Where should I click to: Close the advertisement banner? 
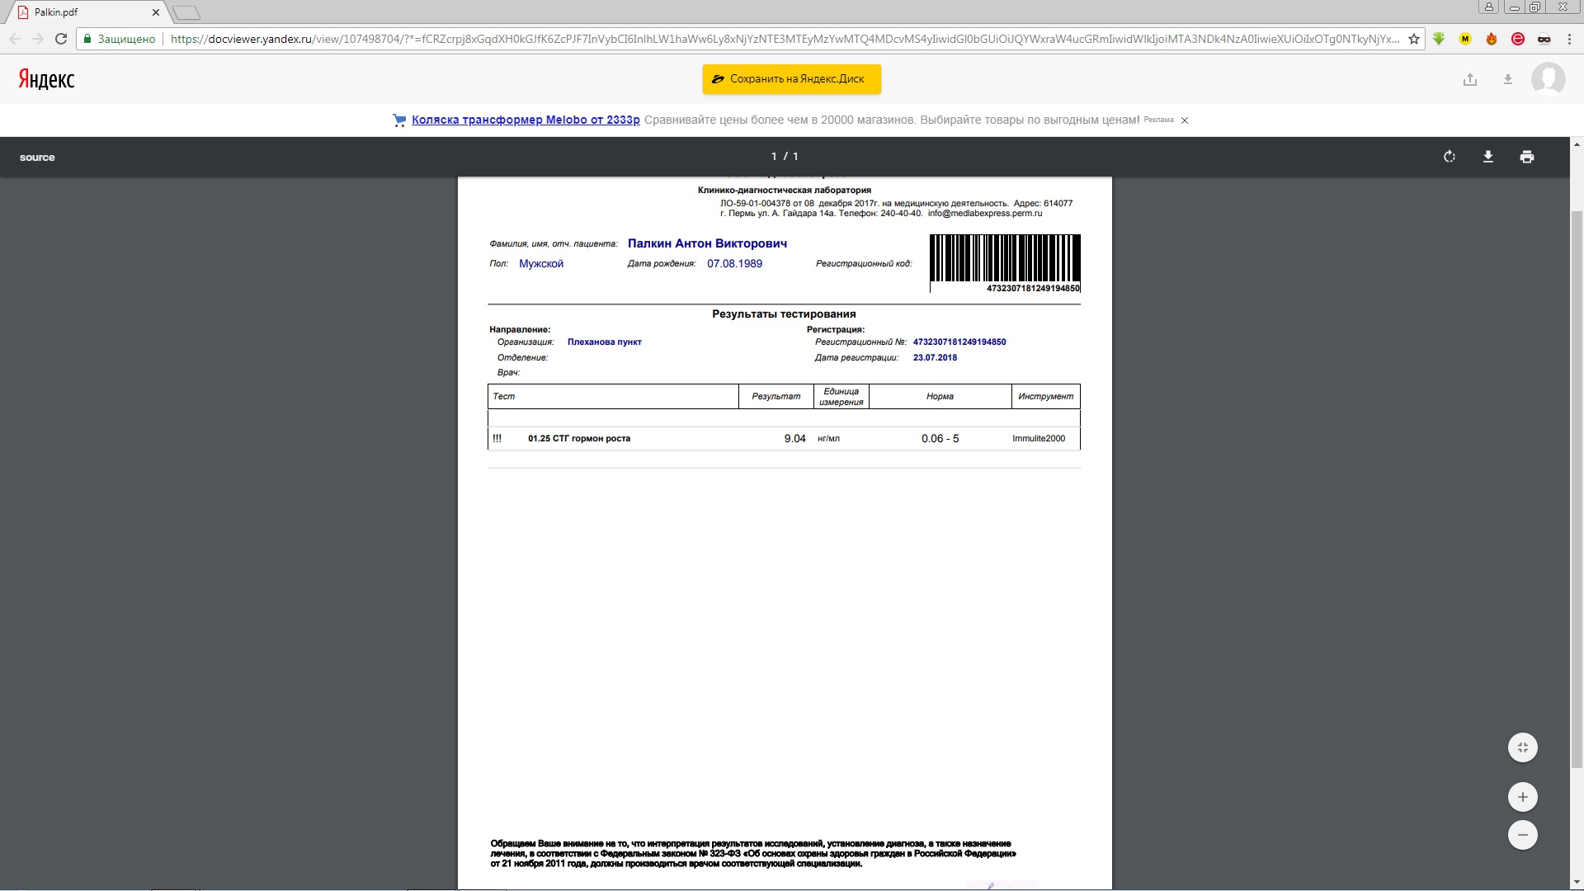pyautogui.click(x=1185, y=120)
